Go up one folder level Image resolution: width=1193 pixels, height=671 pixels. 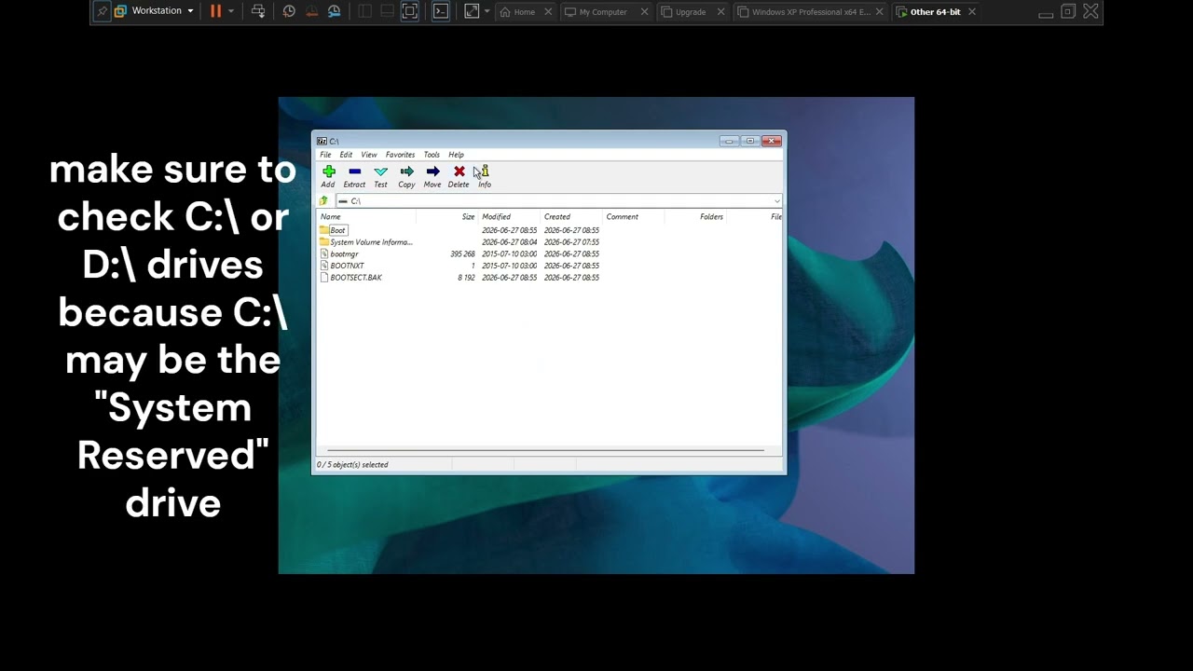(x=323, y=201)
